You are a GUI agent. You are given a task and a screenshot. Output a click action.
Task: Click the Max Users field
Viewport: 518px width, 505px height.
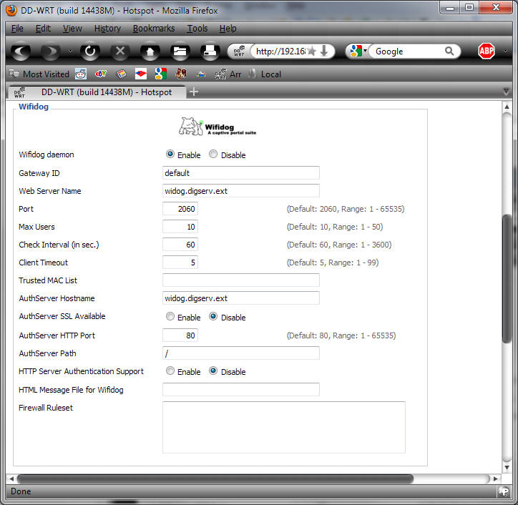click(180, 227)
